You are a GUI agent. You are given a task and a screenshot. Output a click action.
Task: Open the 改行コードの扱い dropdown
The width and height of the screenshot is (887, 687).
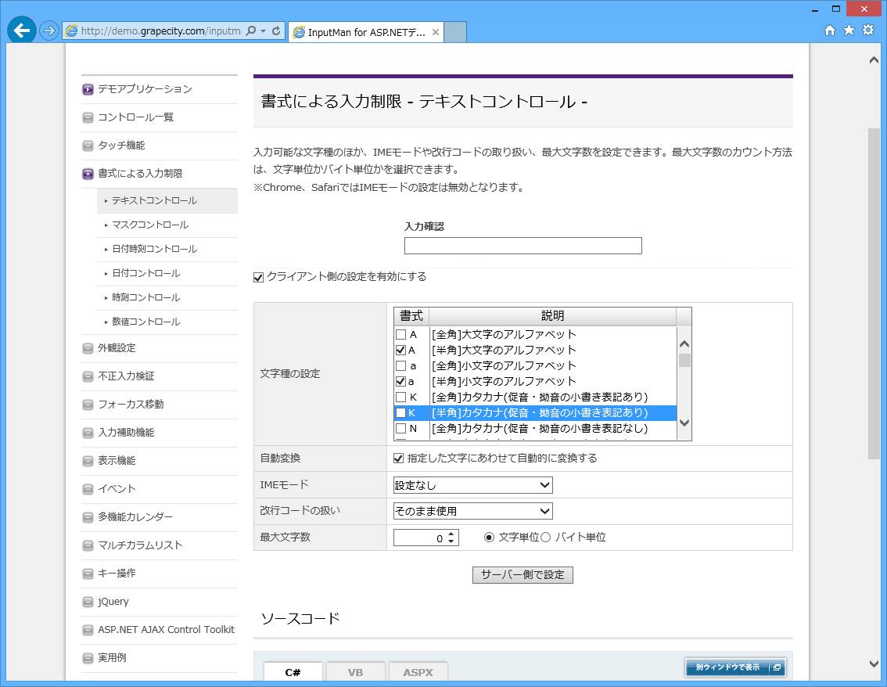click(x=473, y=511)
